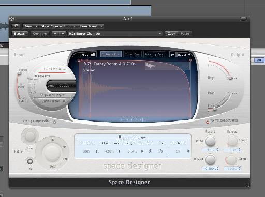This screenshot has height=197, width=265.
Task: Toggle the Filter on button
Action: [30, 161]
